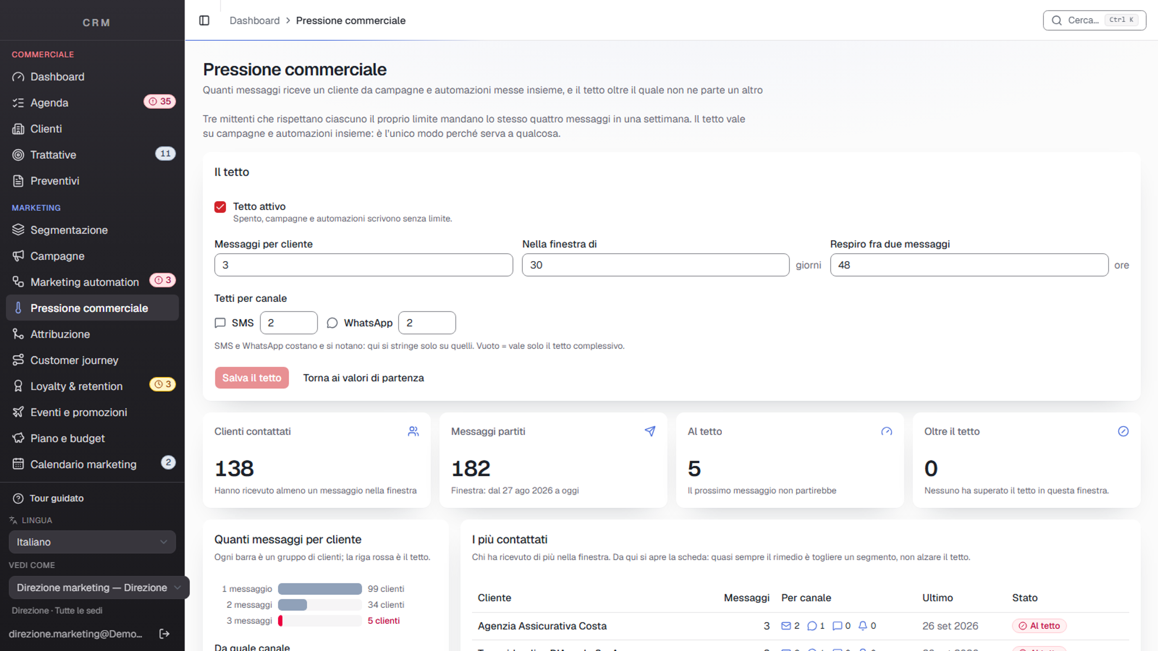Click the Tour guidato help icon
Image resolution: width=1158 pixels, height=651 pixels.
click(18, 499)
